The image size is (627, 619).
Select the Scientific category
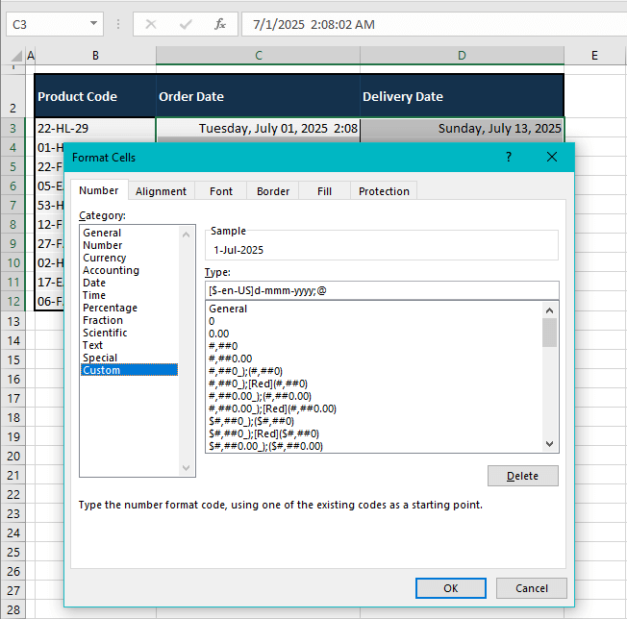point(105,333)
